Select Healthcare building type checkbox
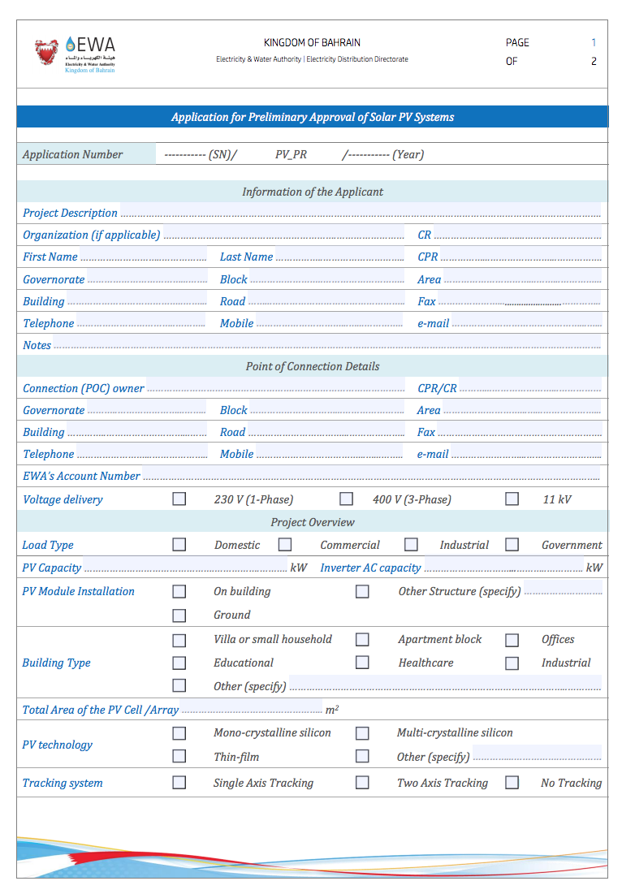Image resolution: width=622 pixels, height=894 pixels. point(362,662)
